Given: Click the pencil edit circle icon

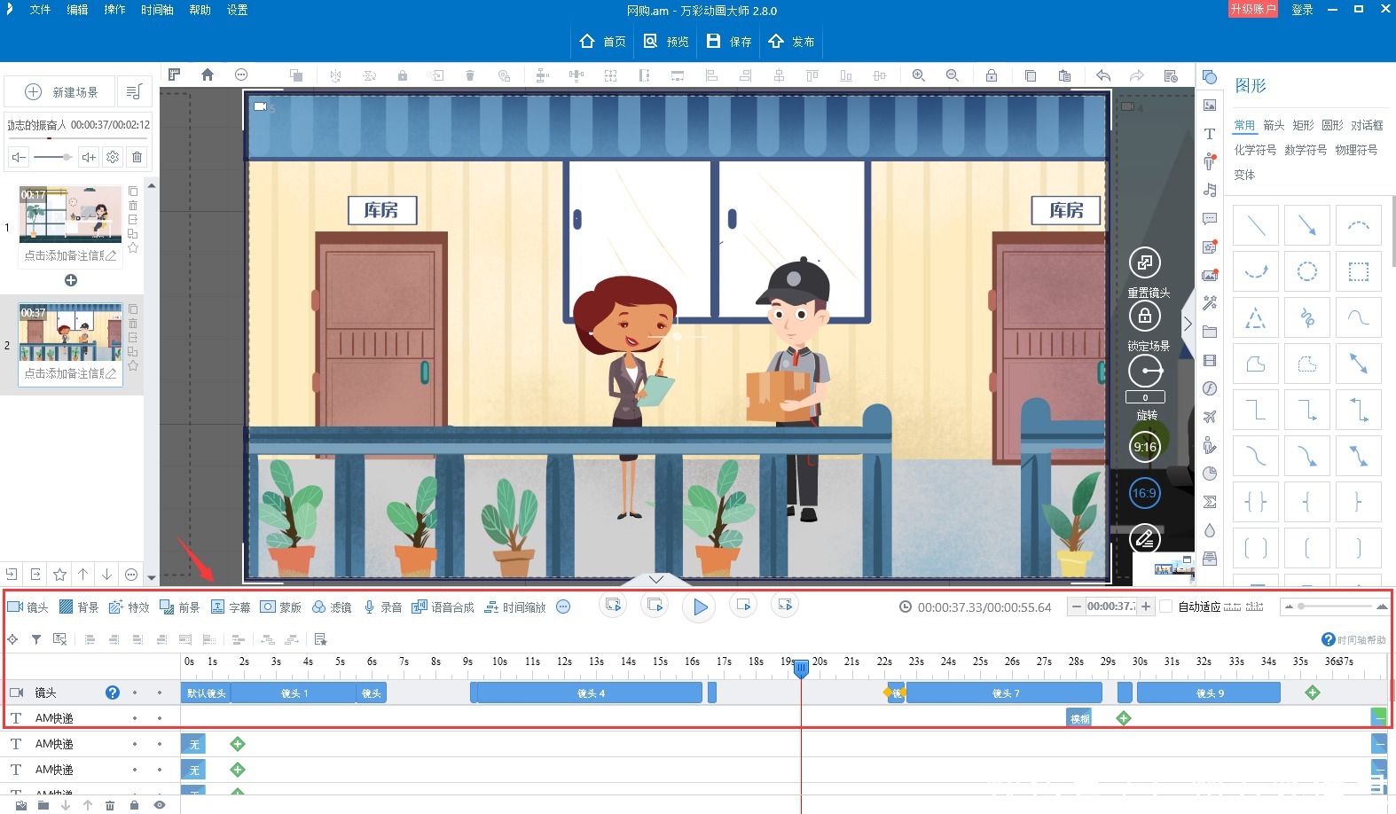Looking at the screenshot, I should (1145, 538).
